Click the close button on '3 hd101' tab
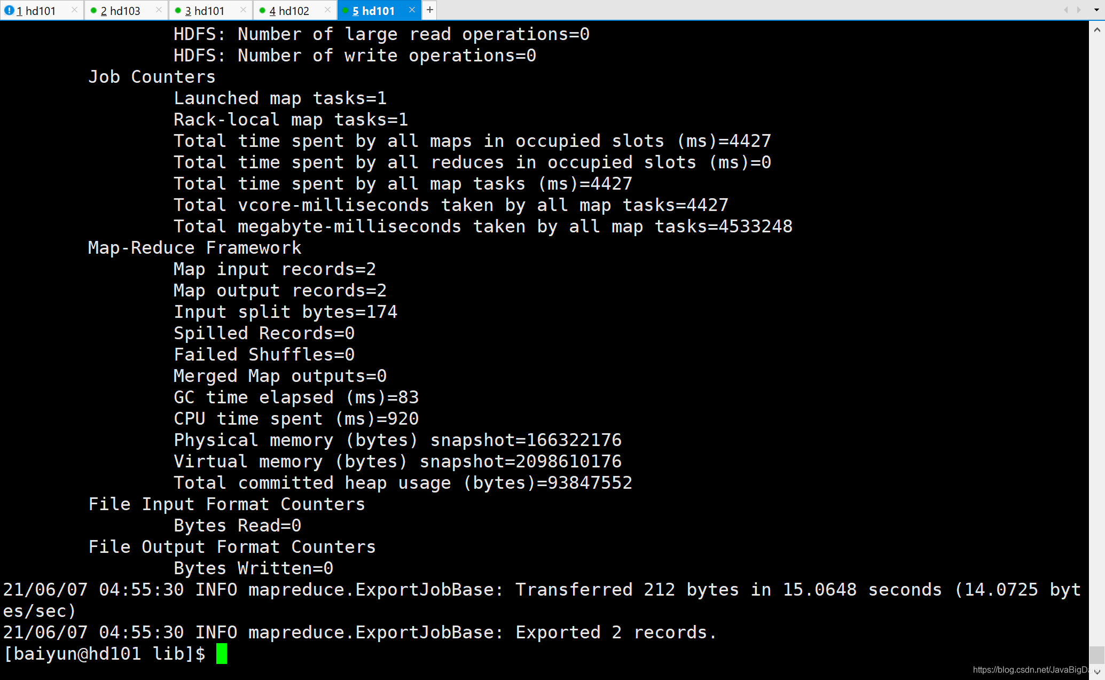Viewport: 1105px width, 680px height. click(x=243, y=10)
